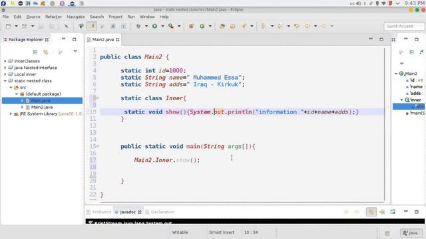This screenshot has height=239, width=426.
Task: Collapse the Main2 node in Outline
Action: [x=396, y=74]
